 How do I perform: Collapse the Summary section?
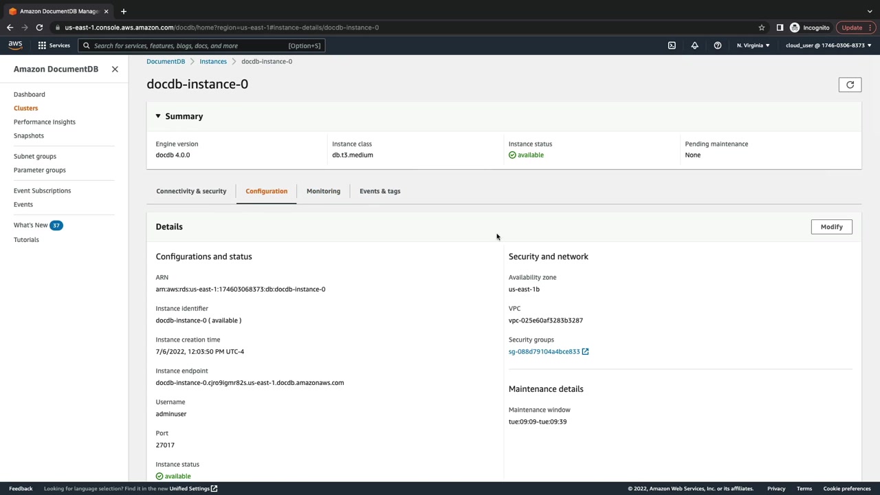click(x=158, y=116)
